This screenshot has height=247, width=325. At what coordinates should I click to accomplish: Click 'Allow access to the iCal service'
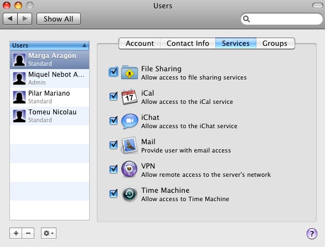click(x=187, y=102)
